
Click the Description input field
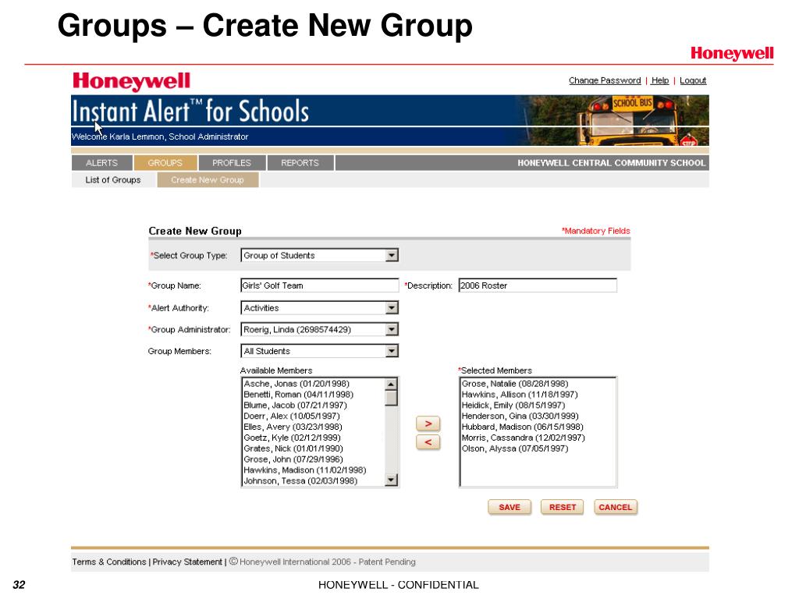click(x=538, y=285)
